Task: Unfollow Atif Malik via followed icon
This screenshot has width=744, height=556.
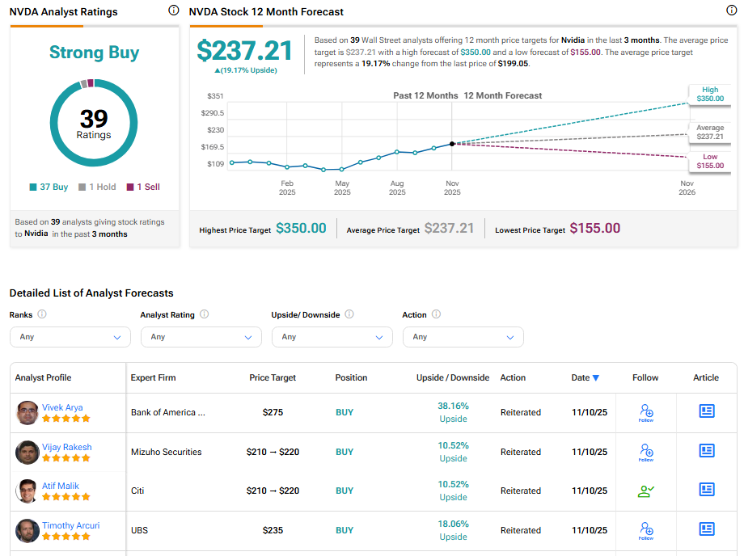Action: pos(645,491)
